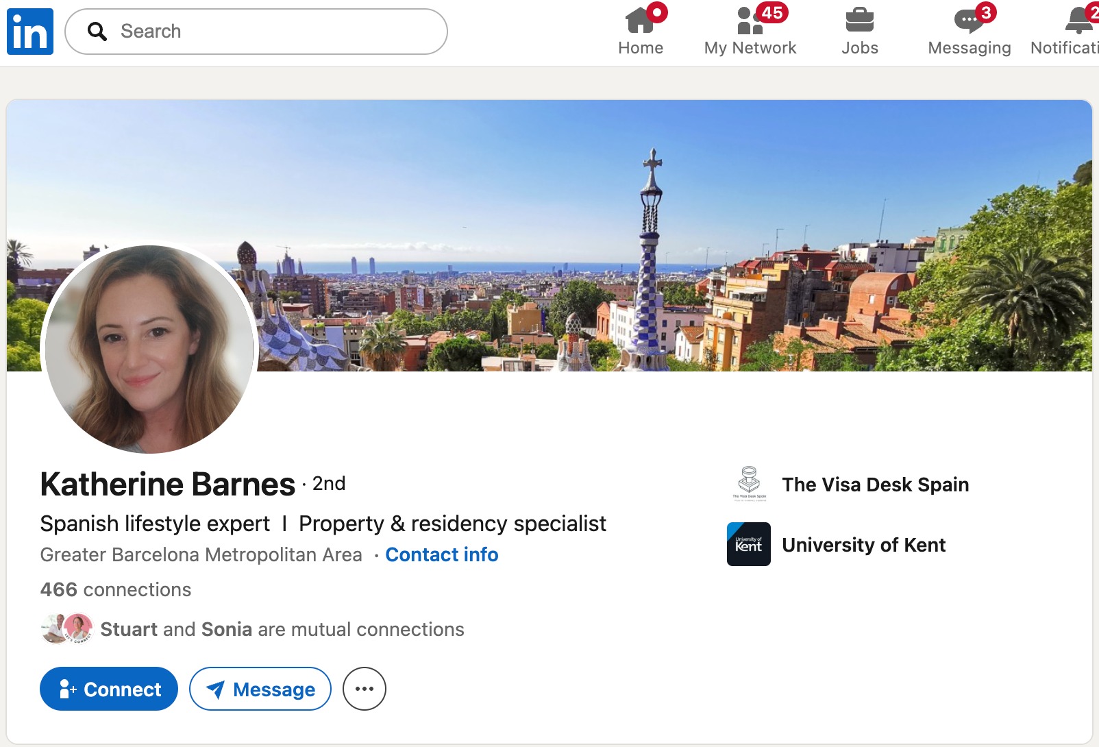View the 466 connections link

[116, 589]
